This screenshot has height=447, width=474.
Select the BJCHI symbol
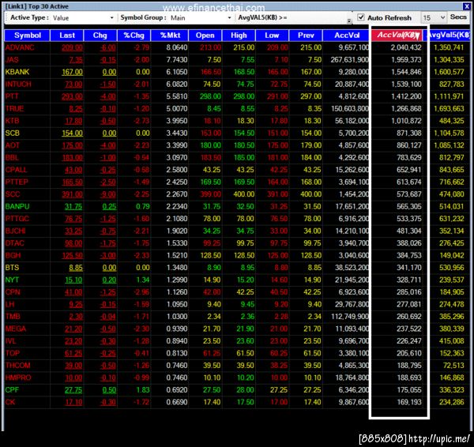[16, 231]
